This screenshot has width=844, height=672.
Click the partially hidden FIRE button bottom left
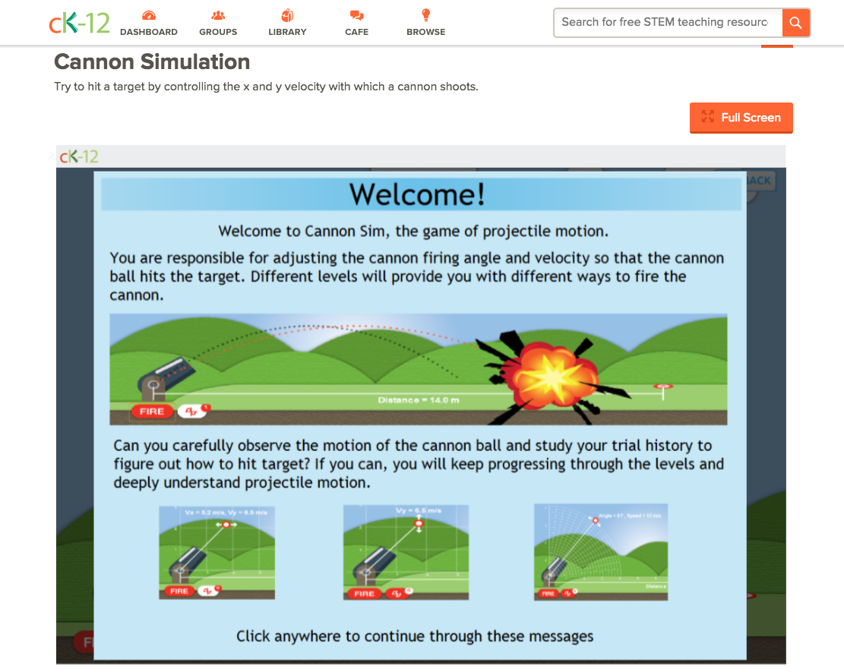tap(84, 642)
